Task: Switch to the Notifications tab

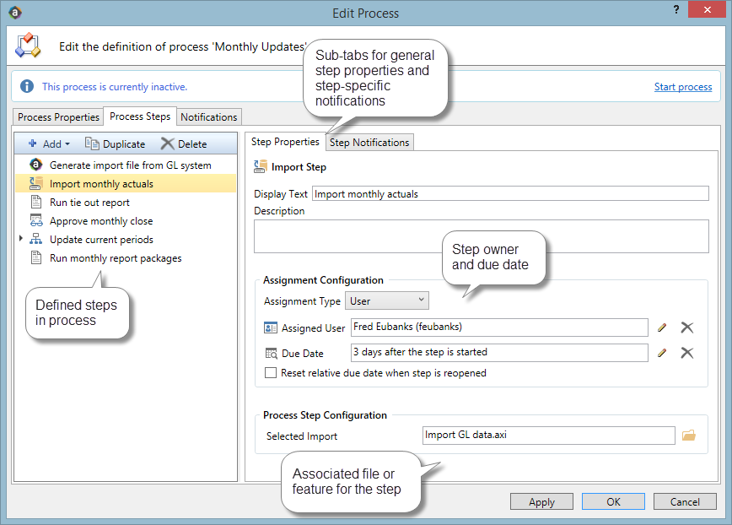Action: coord(208,117)
